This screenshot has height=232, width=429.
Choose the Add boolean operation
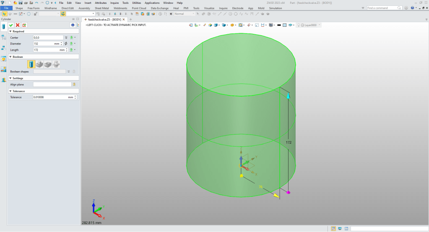tap(39, 64)
